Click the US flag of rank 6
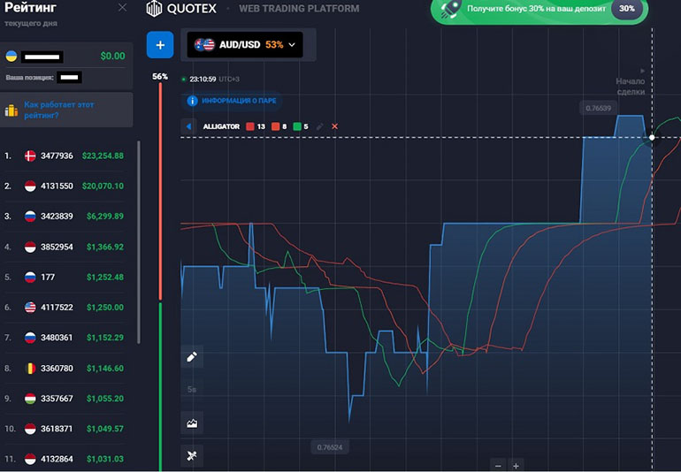 (x=30, y=308)
